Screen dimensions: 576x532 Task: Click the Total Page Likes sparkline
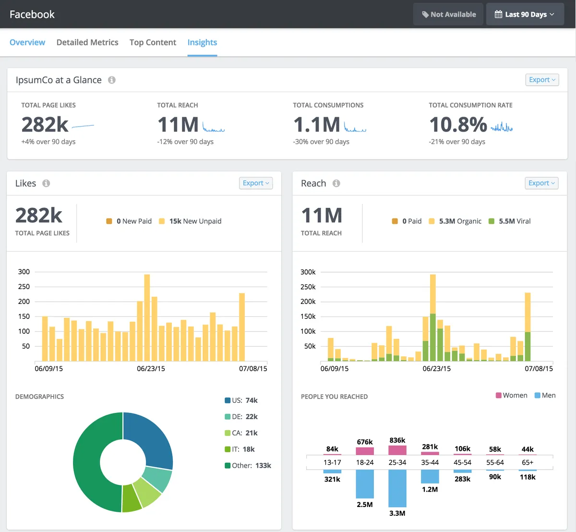click(x=83, y=127)
